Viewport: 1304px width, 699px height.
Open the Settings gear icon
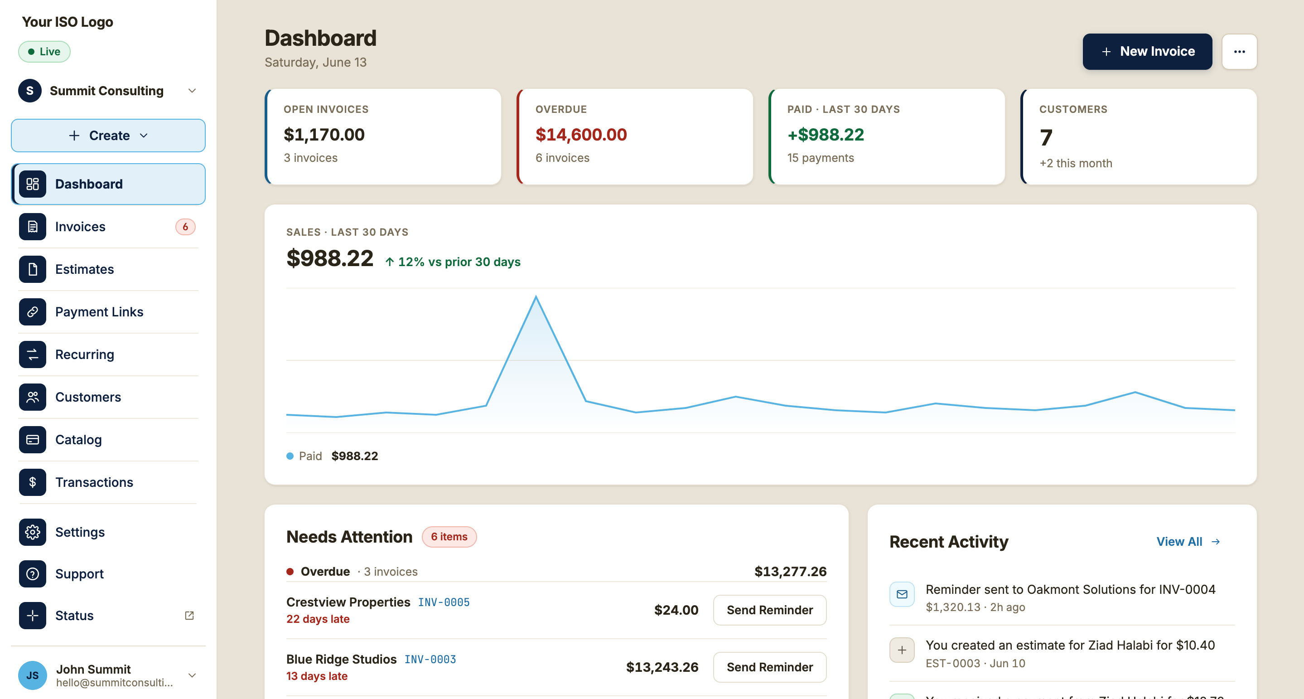[x=33, y=532]
